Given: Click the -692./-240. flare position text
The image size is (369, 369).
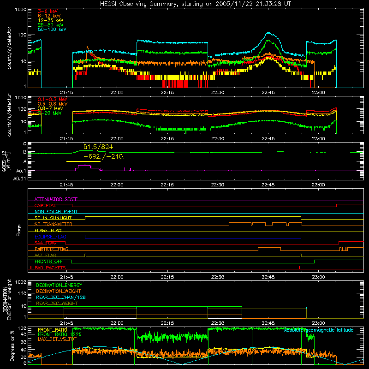Looking at the screenshot, I should click(x=104, y=156).
